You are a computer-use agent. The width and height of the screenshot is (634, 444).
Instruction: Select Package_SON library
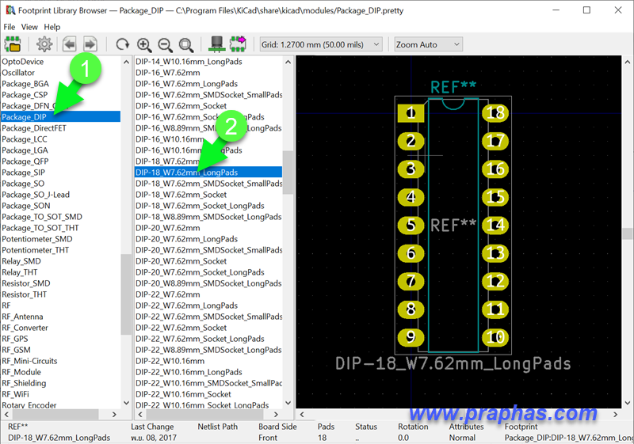26,206
